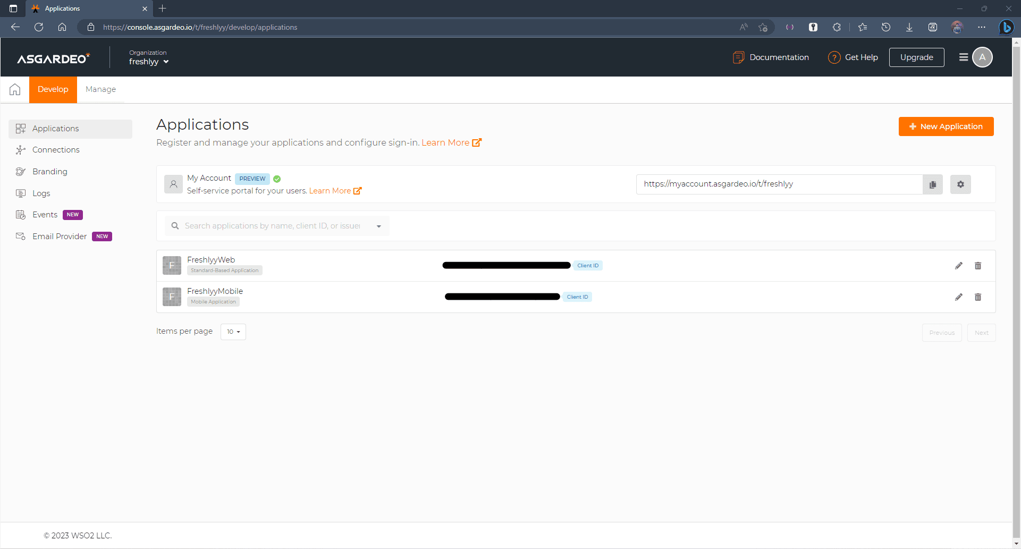Click the search magnifier icon
Image resolution: width=1021 pixels, height=549 pixels.
coord(175,226)
